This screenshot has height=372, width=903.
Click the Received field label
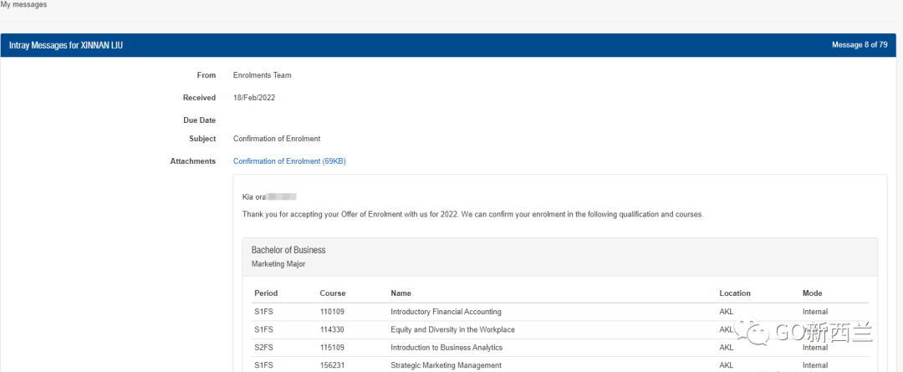click(x=199, y=98)
